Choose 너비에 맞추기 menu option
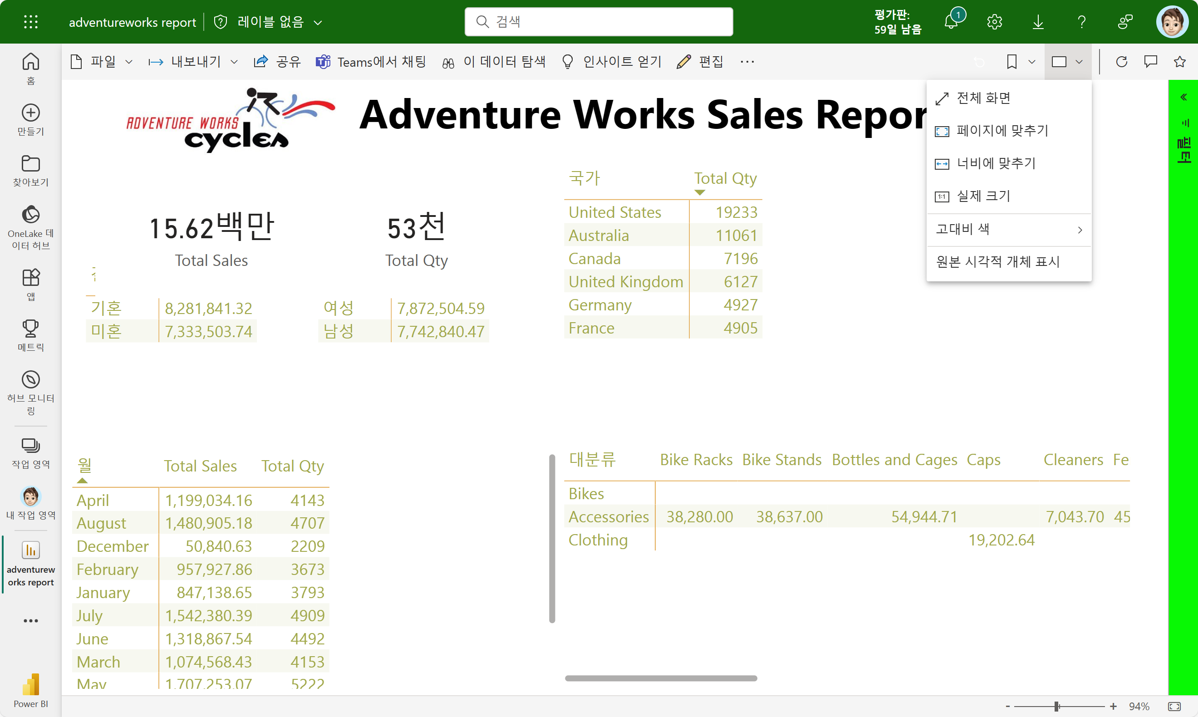The height and width of the screenshot is (717, 1198). pos(996,163)
